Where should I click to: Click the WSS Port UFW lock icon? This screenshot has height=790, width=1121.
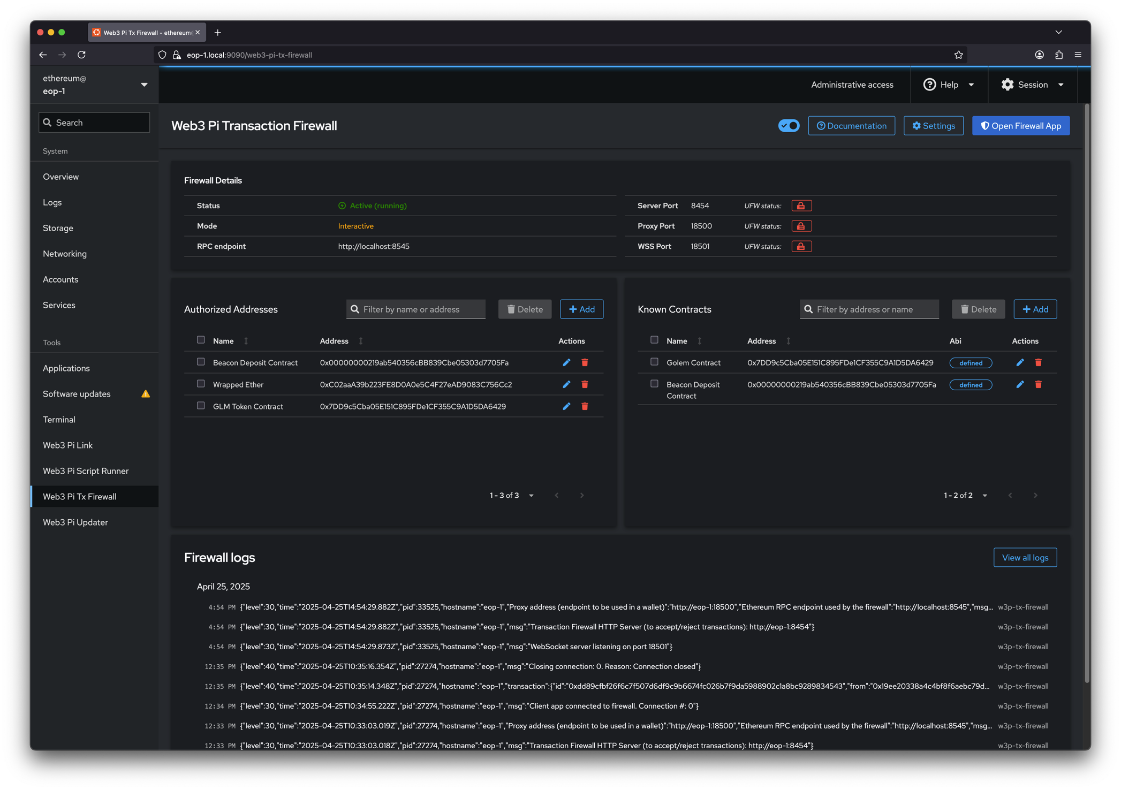(801, 246)
